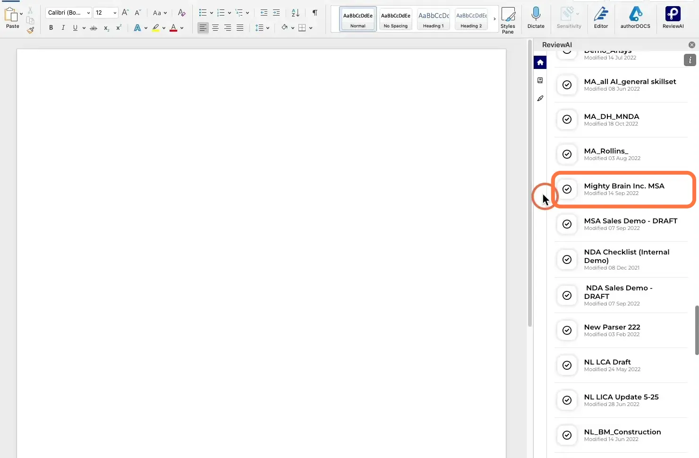Open the font size dropdown
The width and height of the screenshot is (699, 458).
click(x=105, y=13)
